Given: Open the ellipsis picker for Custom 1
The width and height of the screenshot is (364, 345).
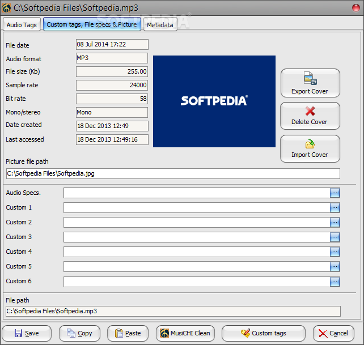Looking at the screenshot, I should (335, 208).
